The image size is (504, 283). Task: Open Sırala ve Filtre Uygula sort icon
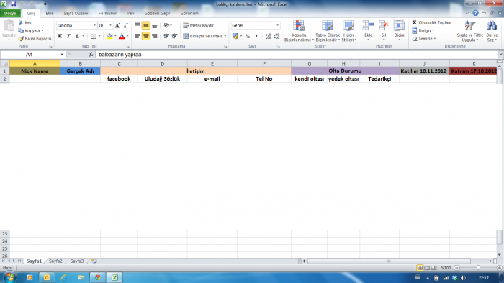coord(470,26)
